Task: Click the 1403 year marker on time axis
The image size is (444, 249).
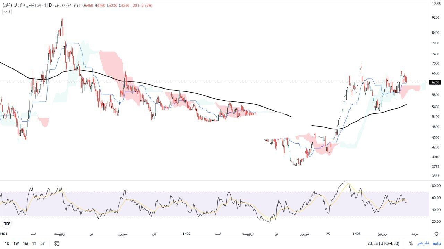Action: pos(357,234)
